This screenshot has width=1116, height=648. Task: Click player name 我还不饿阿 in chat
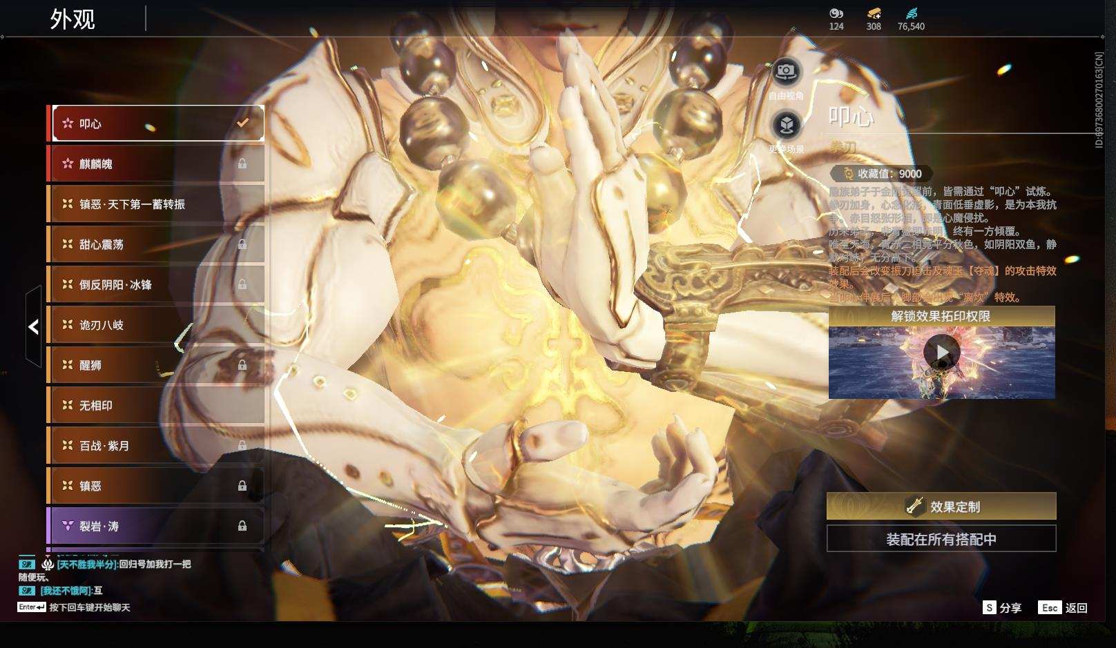[66, 591]
